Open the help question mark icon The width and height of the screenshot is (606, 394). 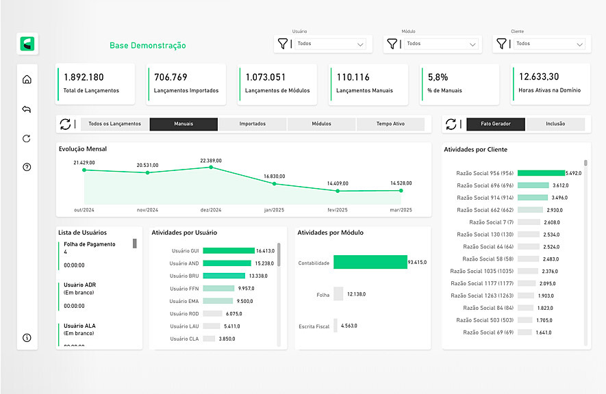pos(27,167)
